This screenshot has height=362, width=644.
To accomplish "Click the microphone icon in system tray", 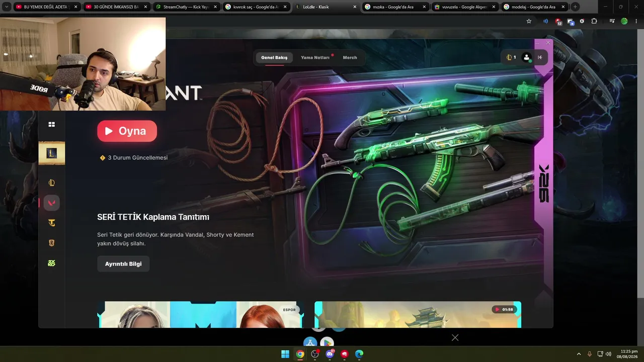I will point(590,354).
